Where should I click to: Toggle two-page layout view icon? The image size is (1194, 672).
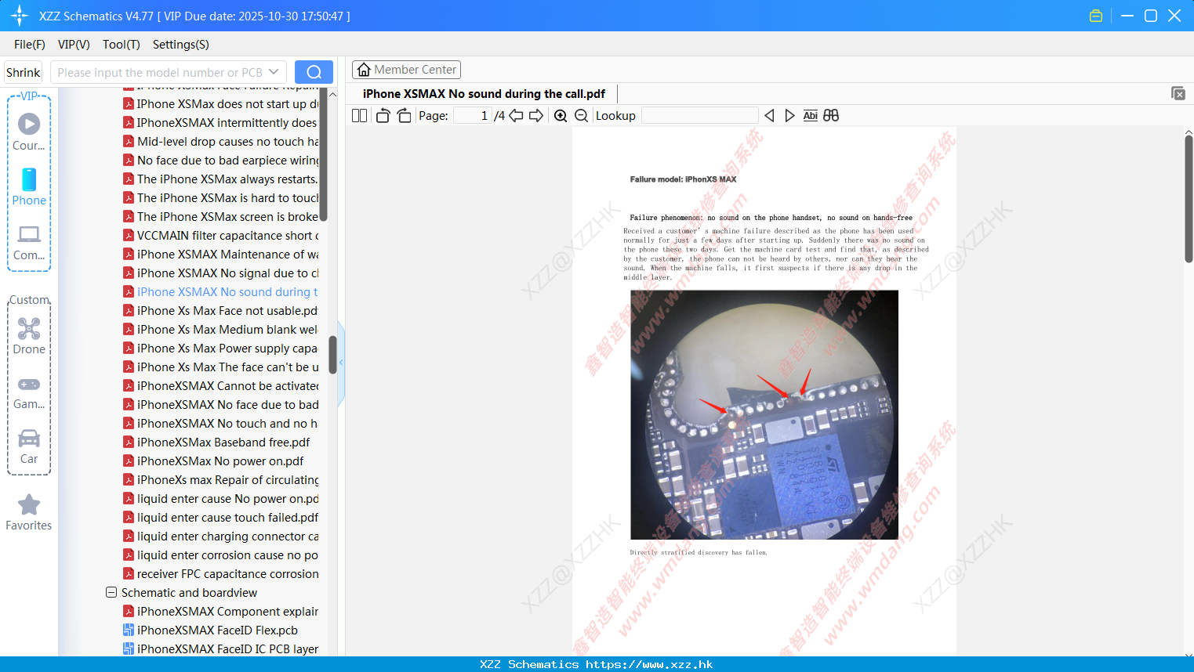coord(360,116)
